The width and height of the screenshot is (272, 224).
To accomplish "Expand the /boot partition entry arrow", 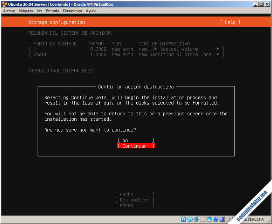I will point(218,54).
